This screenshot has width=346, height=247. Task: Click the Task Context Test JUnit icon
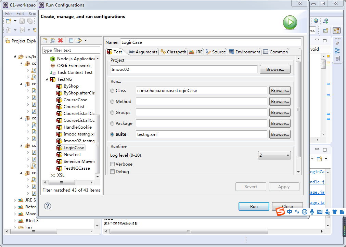coord(52,73)
